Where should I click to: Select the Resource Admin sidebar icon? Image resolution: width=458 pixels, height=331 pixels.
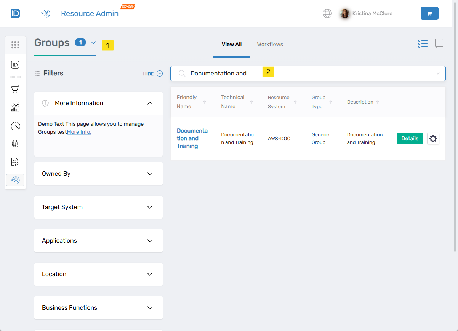coord(15,180)
